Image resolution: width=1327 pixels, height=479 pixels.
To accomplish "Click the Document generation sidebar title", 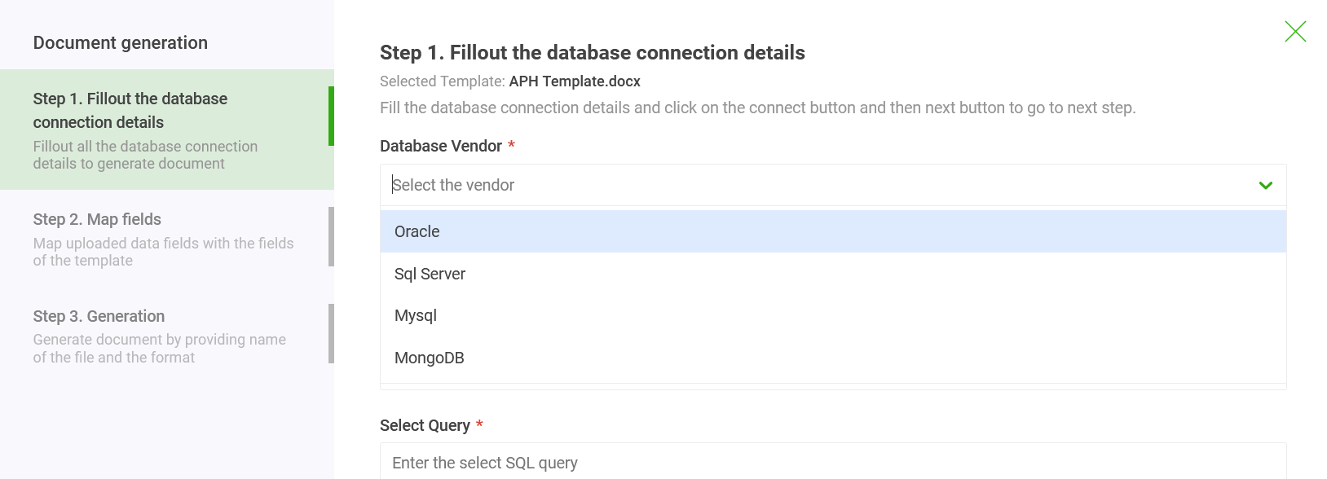I will click(x=121, y=43).
